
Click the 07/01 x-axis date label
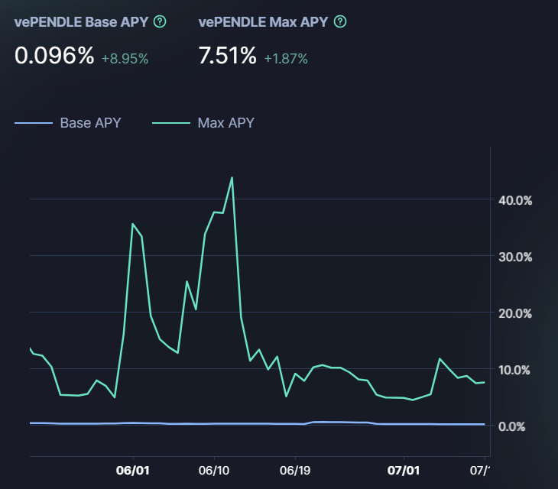(x=404, y=471)
